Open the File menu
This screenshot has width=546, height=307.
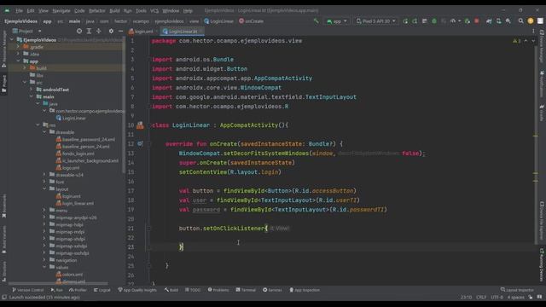click(x=19, y=11)
